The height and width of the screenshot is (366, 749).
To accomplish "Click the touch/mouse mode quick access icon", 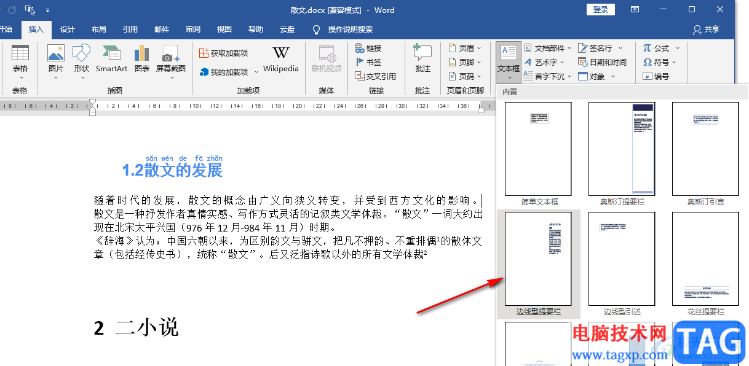I will pos(30,10).
